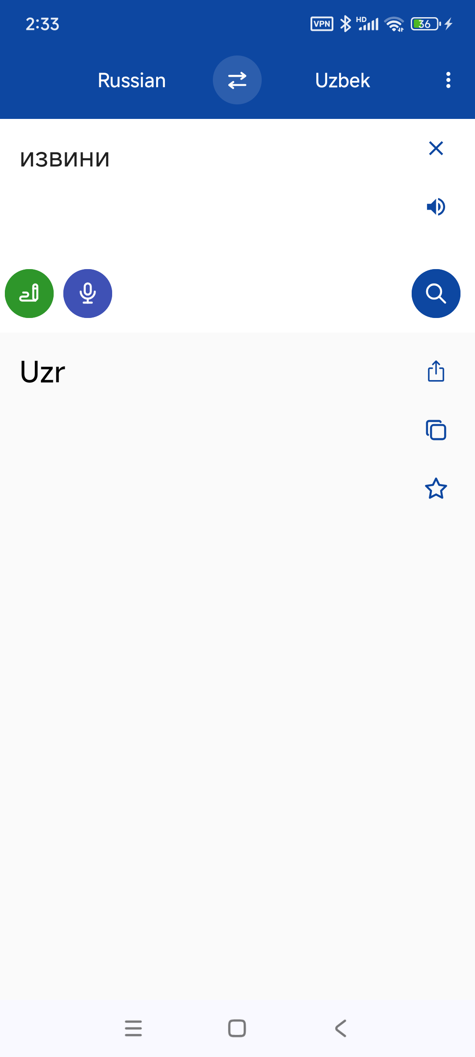Add translation to favorites star

pos(436,488)
